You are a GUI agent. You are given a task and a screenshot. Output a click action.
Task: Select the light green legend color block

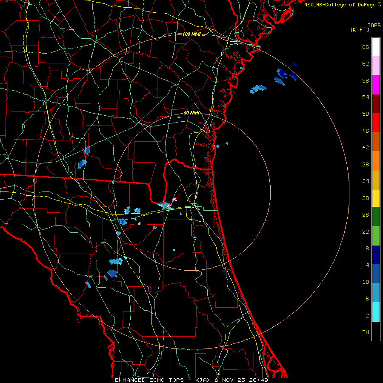pyautogui.click(x=376, y=236)
